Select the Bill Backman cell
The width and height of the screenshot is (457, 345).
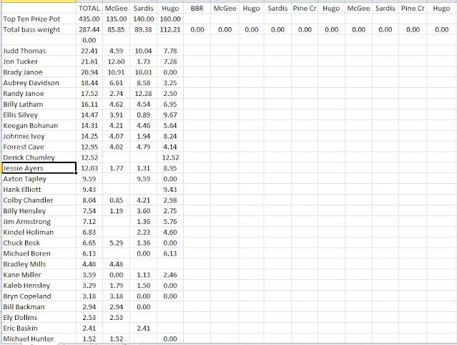(x=39, y=307)
